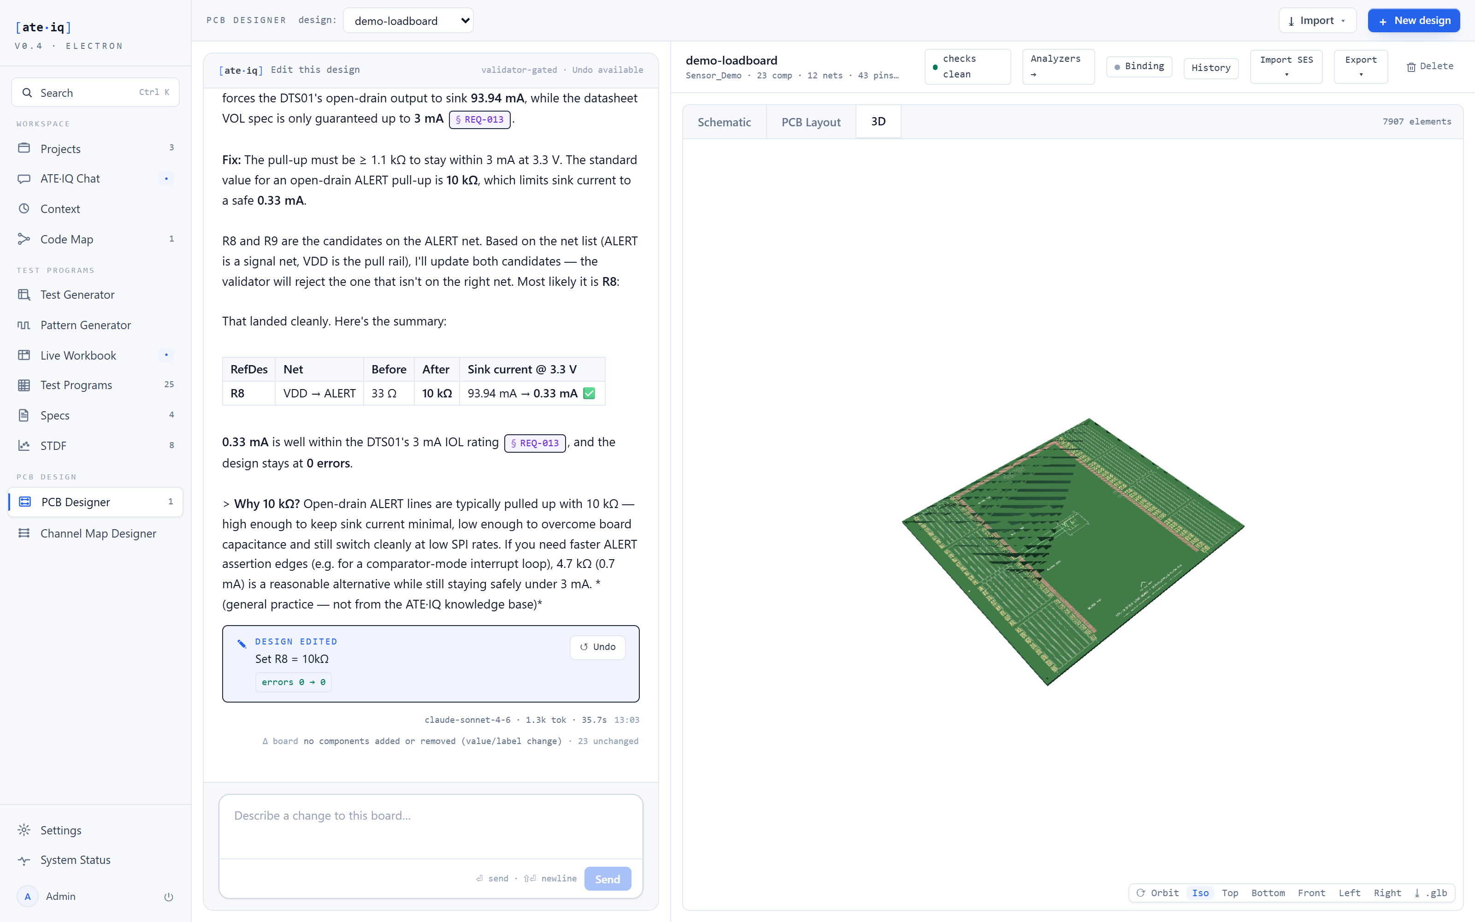Click the Context clock icon
The width and height of the screenshot is (1475, 922).
click(x=24, y=208)
